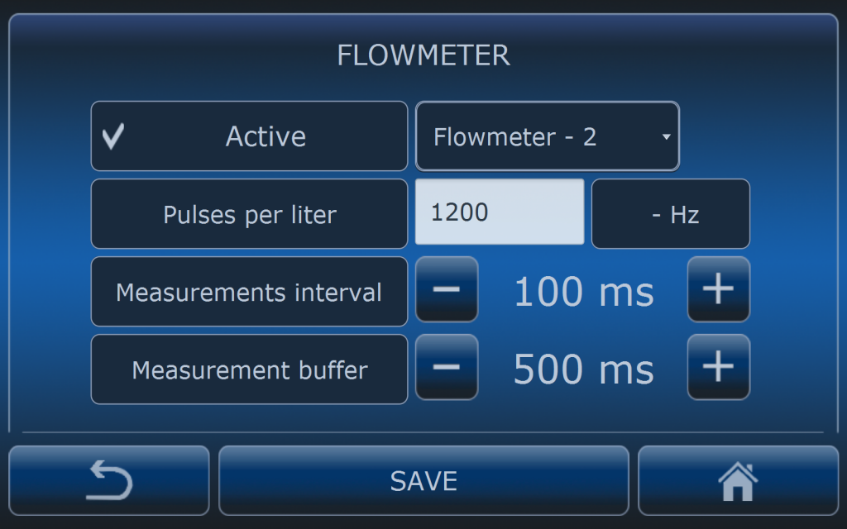This screenshot has height=529, width=847.
Task: Increase the Measurement buffer with plus
Action: pyautogui.click(x=718, y=367)
